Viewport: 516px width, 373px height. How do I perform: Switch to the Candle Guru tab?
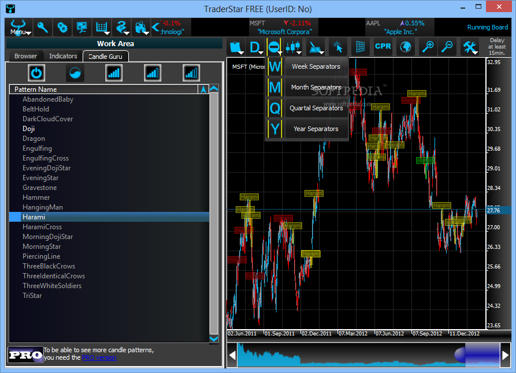point(105,57)
